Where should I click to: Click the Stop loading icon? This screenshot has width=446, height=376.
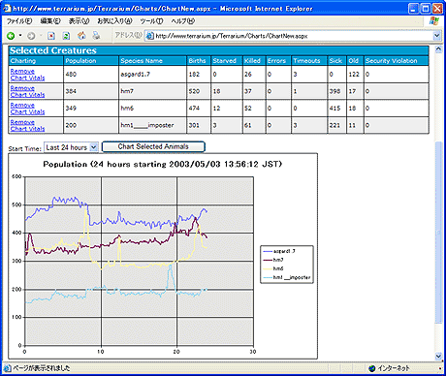point(51,36)
